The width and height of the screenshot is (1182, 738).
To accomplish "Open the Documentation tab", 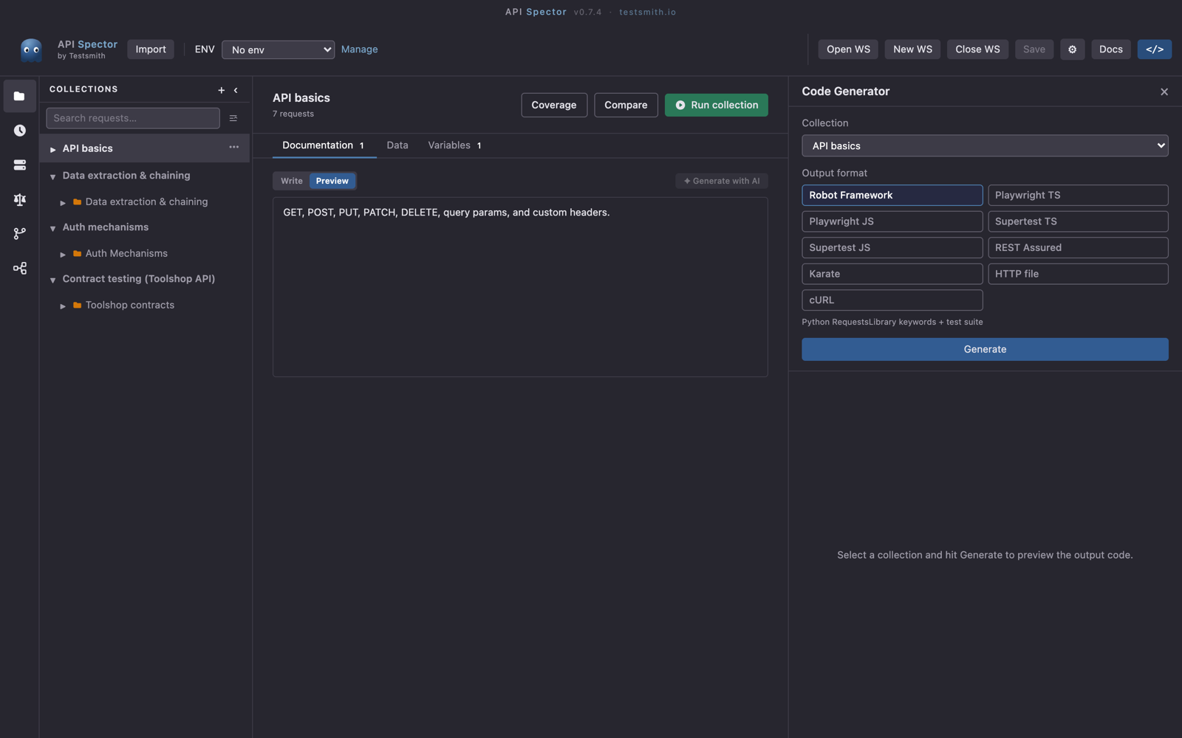I will (324, 145).
